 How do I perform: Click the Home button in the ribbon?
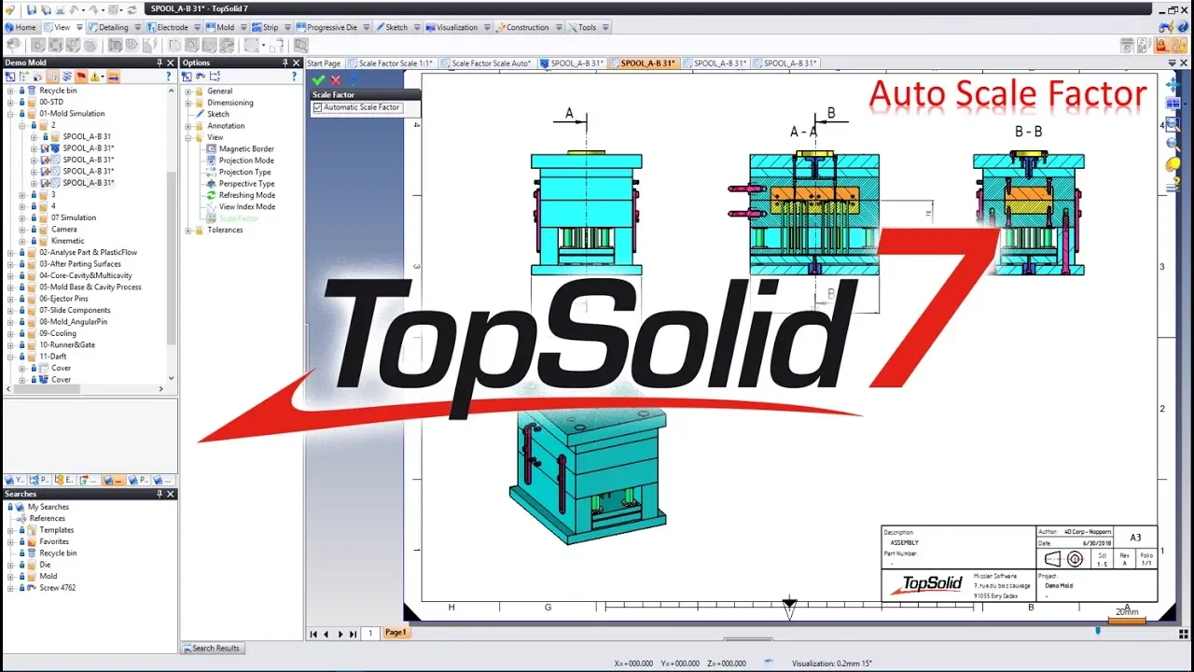[20, 27]
